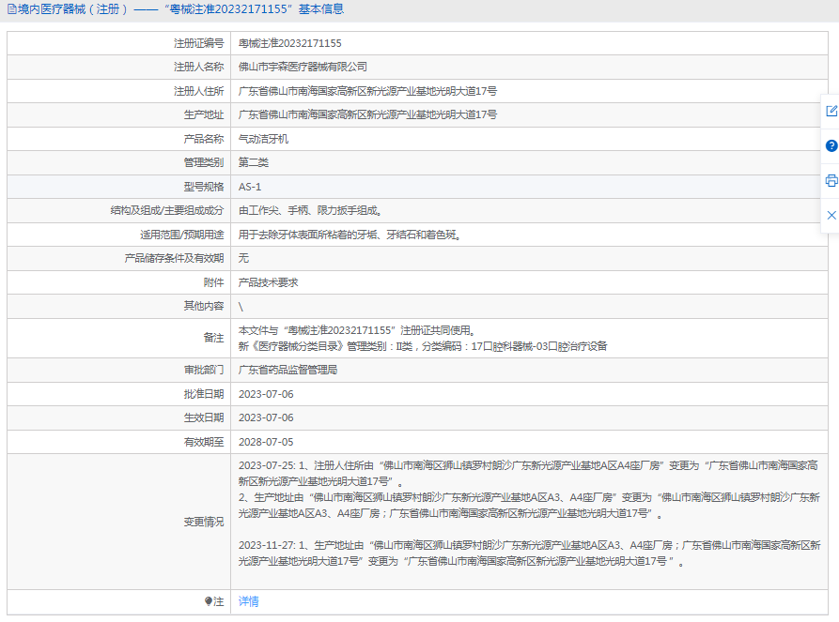This screenshot has height=622, width=839.
Task: Click 生产地址 address value
Action: coord(367,114)
